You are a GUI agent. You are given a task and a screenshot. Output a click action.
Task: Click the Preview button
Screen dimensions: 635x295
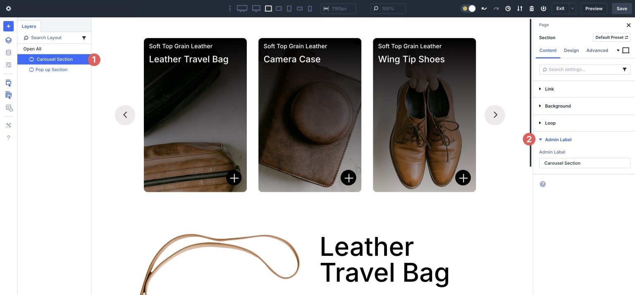click(x=594, y=8)
